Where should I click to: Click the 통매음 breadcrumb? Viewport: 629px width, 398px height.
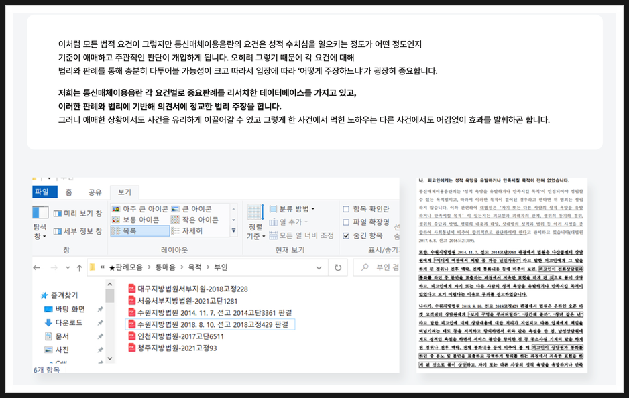(x=166, y=267)
